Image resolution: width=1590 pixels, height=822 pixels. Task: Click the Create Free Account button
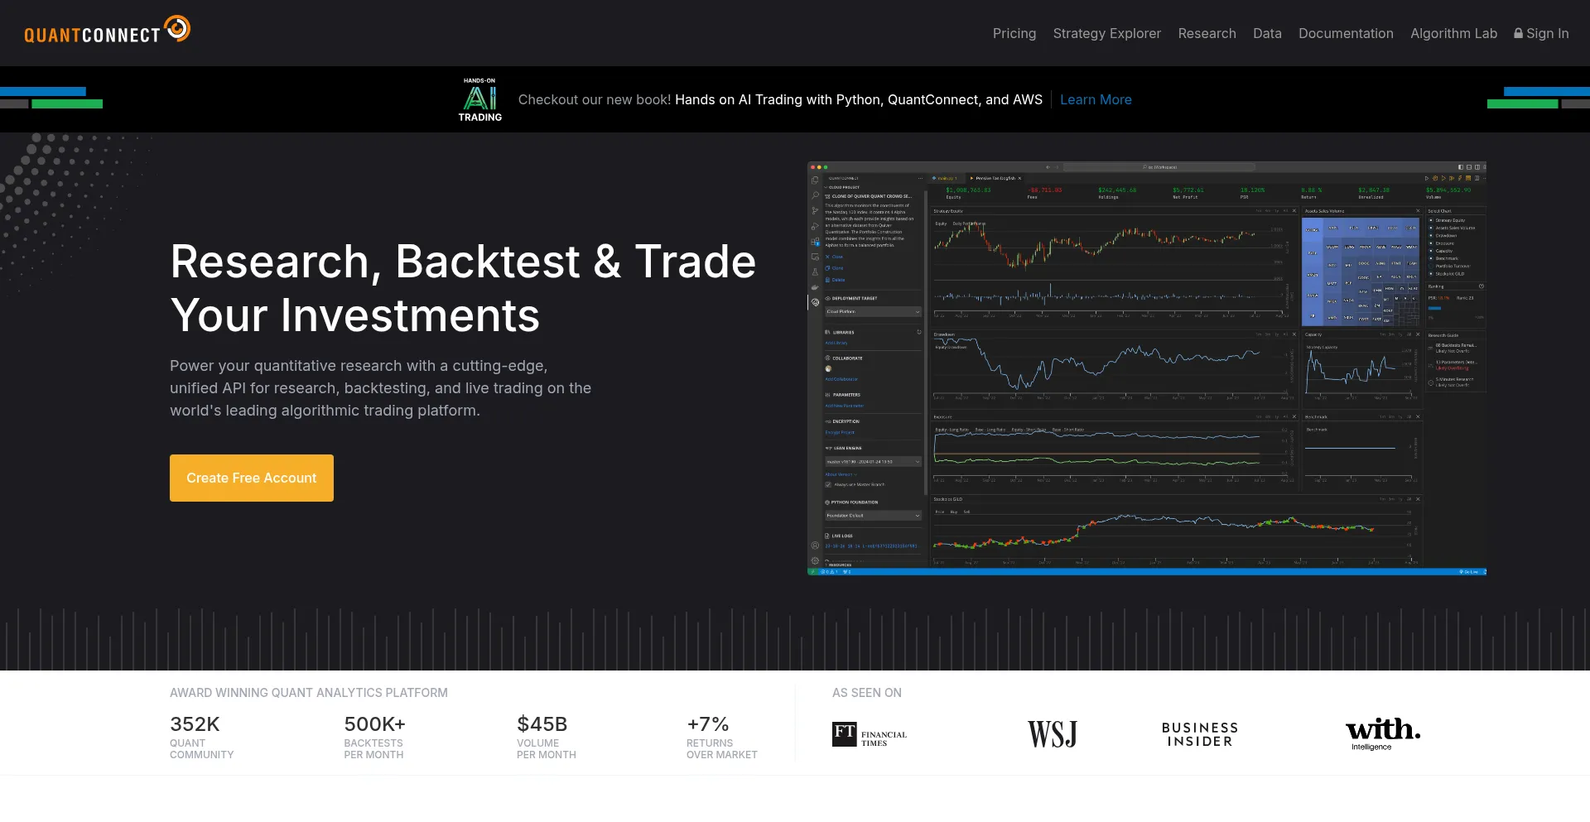(x=252, y=478)
